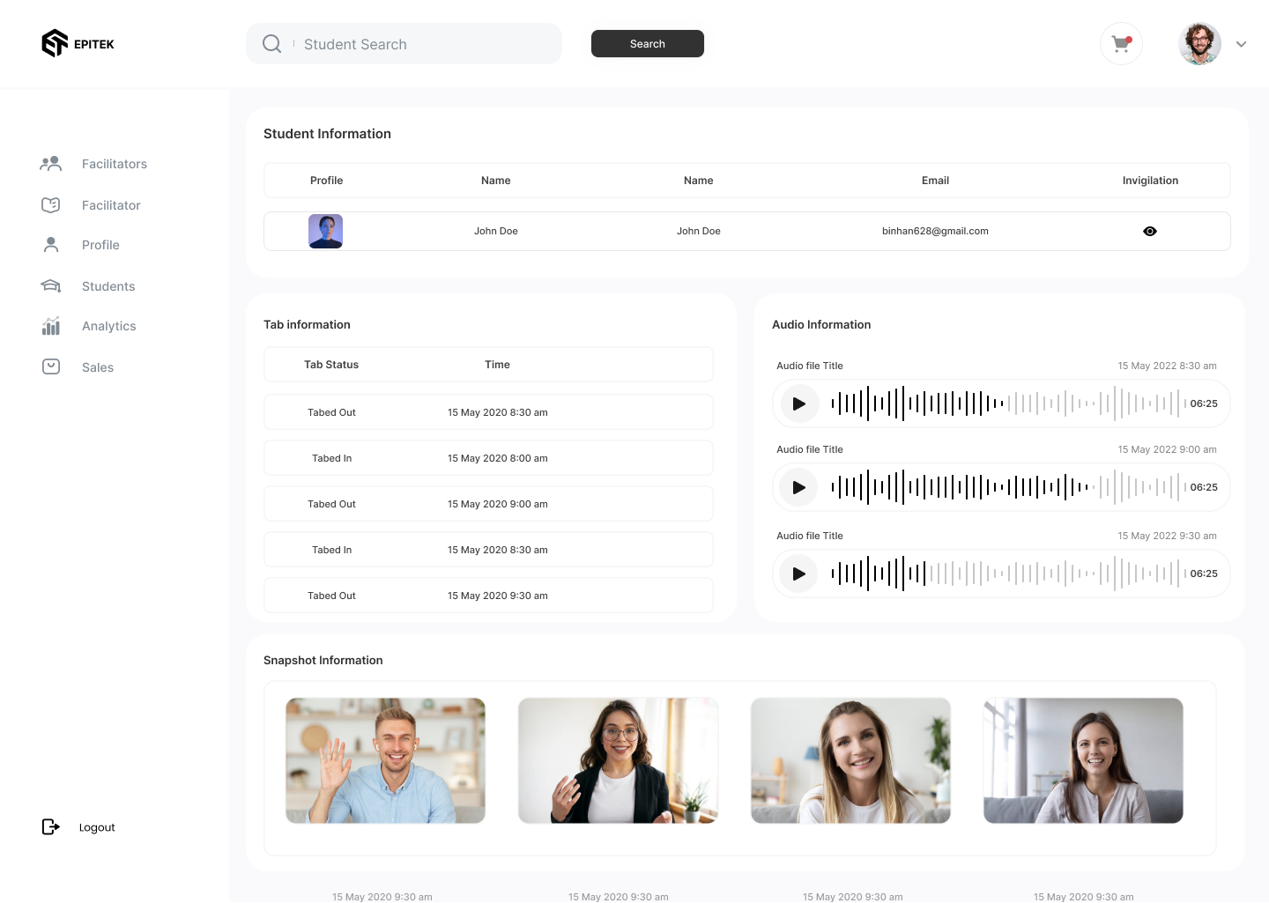Click the Student Information heading
Image resolution: width=1269 pixels, height=903 pixels.
(x=327, y=134)
